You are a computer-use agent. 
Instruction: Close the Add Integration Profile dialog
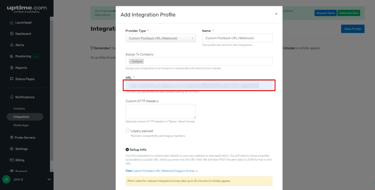276,14
